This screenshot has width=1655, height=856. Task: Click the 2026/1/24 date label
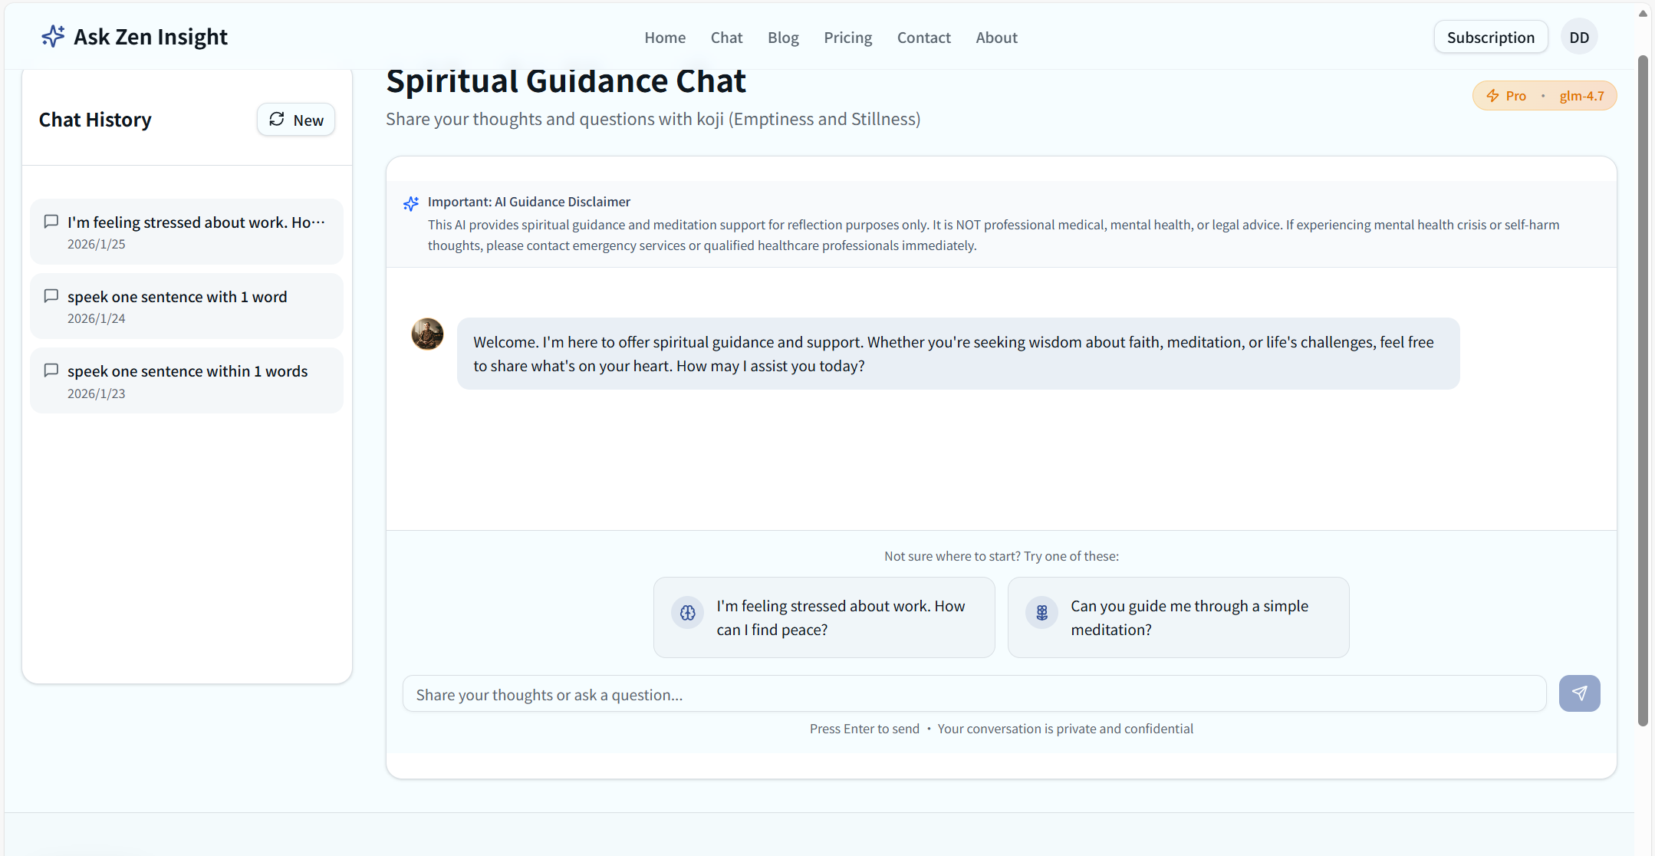(96, 318)
